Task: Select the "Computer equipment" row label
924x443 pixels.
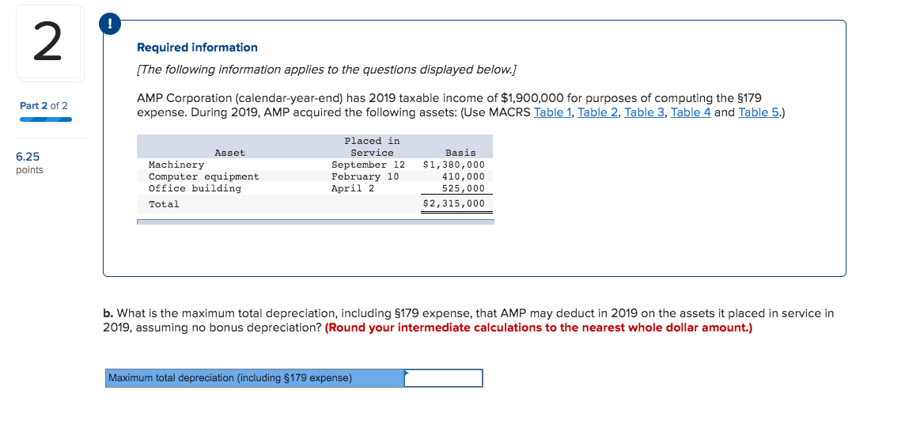Action: click(x=204, y=176)
